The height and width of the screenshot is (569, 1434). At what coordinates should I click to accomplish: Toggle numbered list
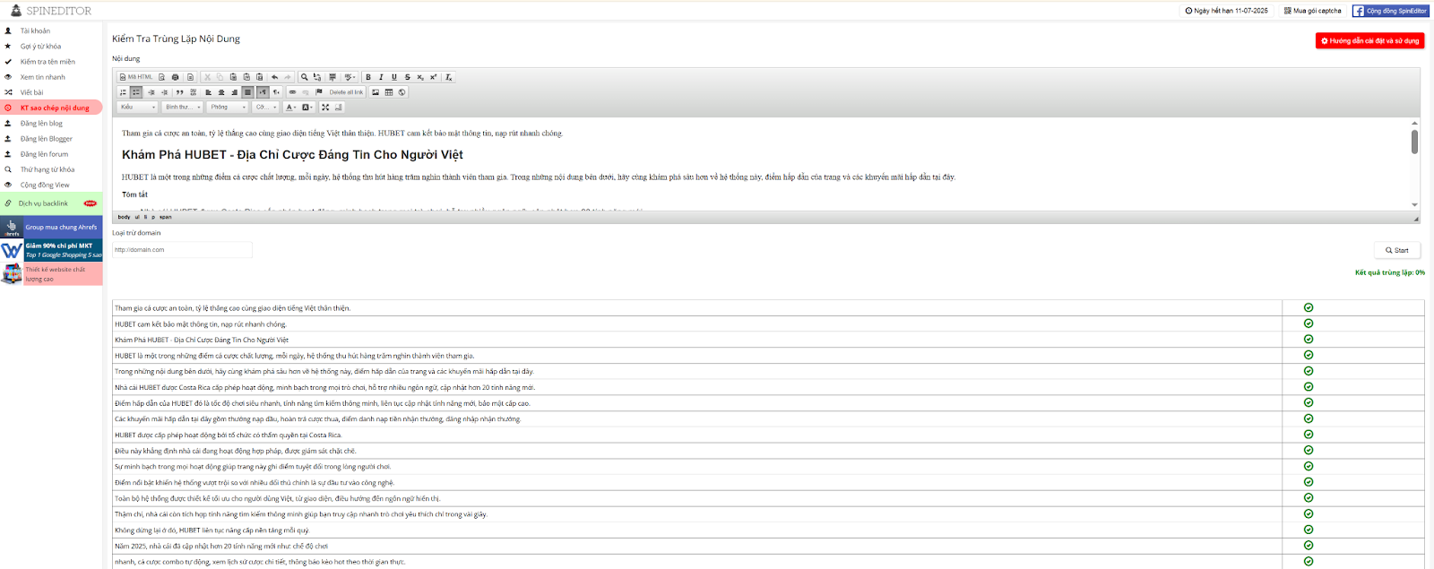pos(123,92)
